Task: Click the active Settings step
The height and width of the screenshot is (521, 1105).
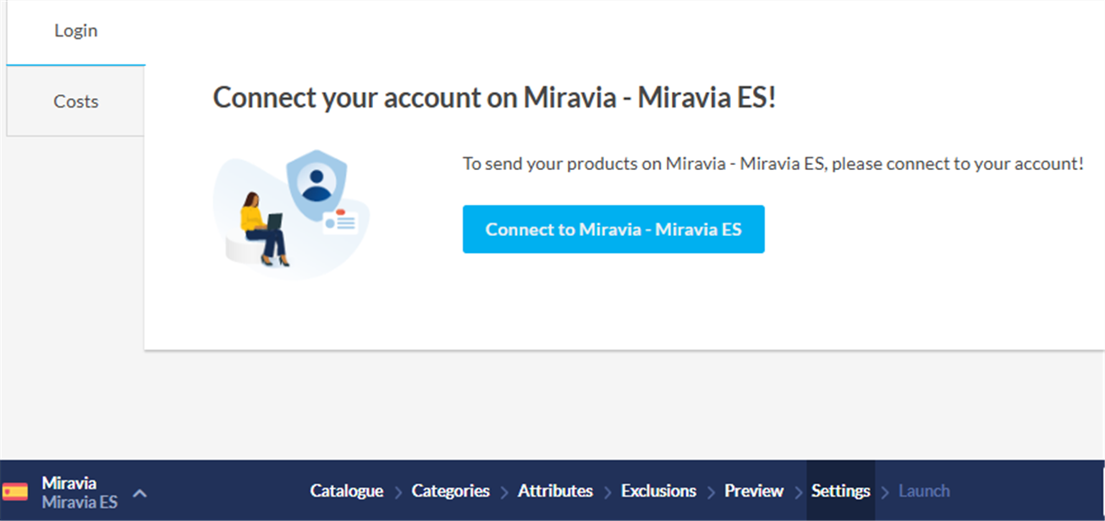Action: (840, 491)
